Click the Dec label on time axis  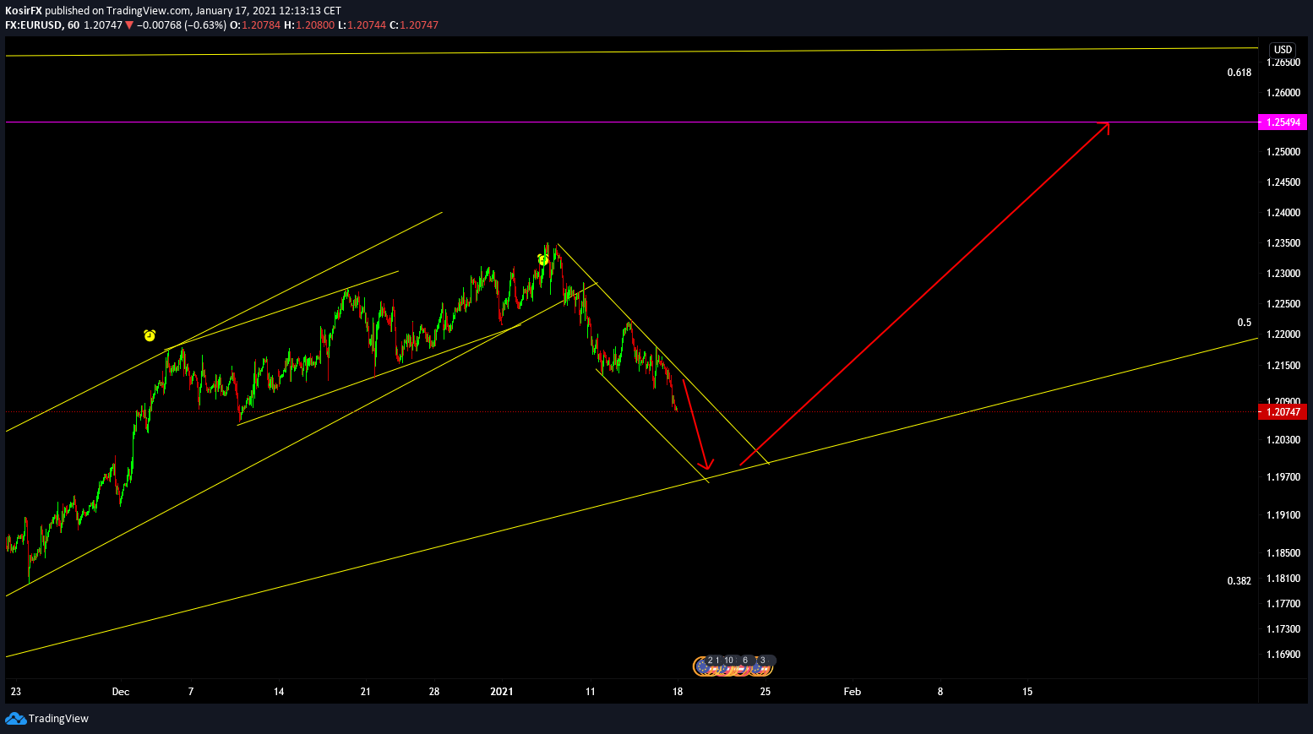click(121, 692)
